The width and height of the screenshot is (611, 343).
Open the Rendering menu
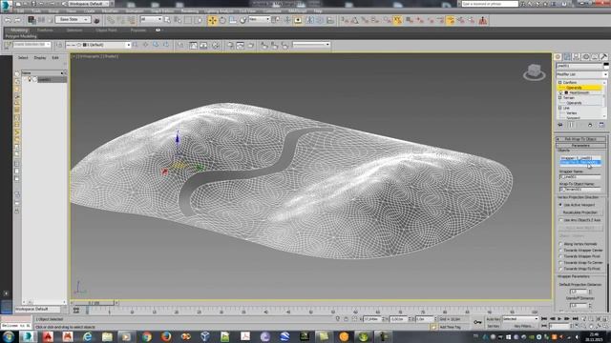190,11
